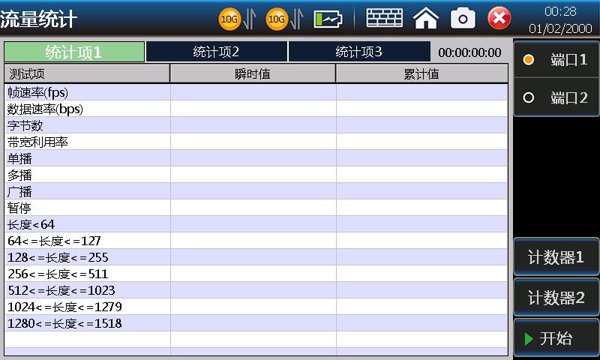Click the clock and date display

[559, 19]
